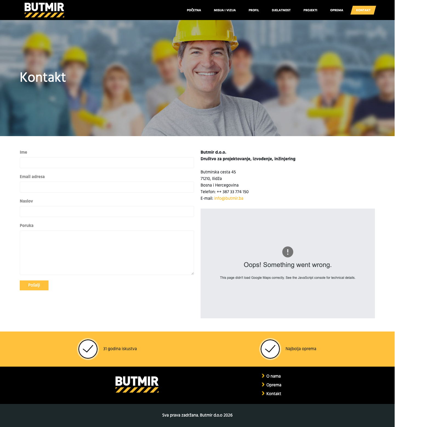
Task: Open the Profil navigation item
Action: (x=254, y=10)
